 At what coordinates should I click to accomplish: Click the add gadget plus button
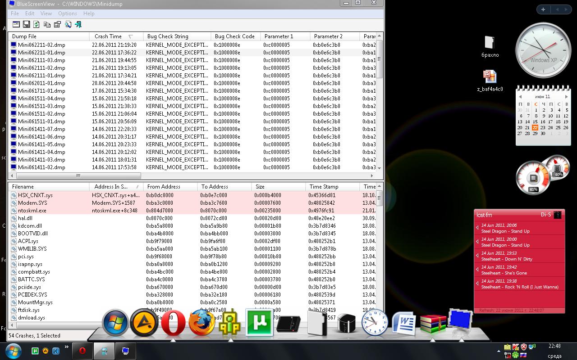point(543,9)
